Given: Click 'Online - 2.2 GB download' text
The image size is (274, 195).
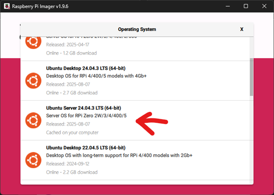Looking at the screenshot, I should tap(72, 172).
